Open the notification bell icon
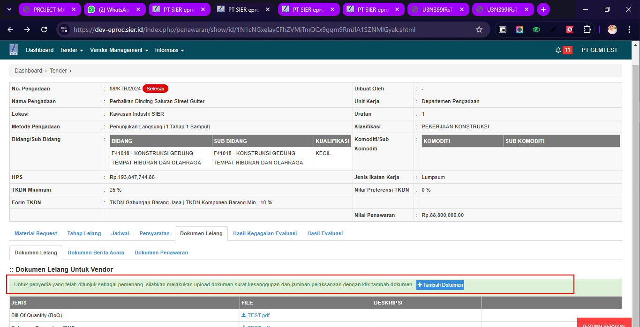The height and width of the screenshot is (327, 640). tap(558, 50)
